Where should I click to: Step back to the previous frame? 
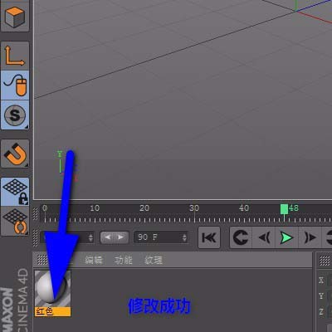(x=264, y=237)
